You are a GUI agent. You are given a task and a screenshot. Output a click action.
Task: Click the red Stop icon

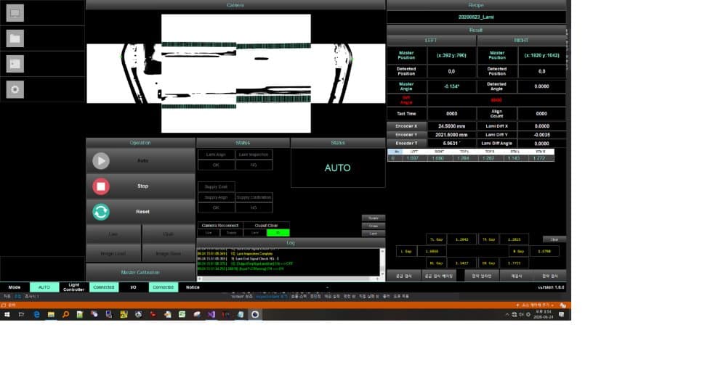tap(101, 186)
